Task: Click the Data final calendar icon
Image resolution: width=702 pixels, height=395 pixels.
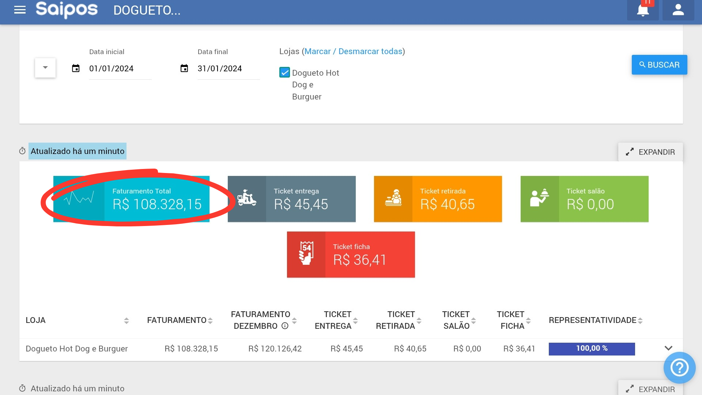Action: [184, 68]
